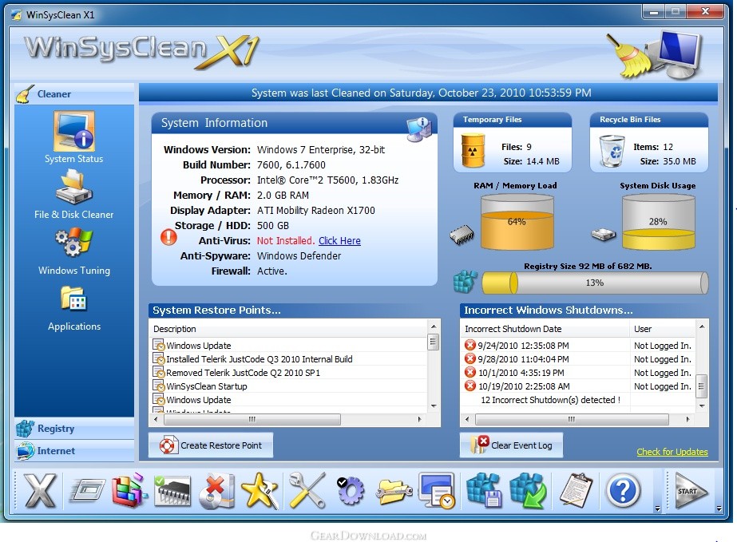Open toolbar overflow arrow beside help icon
The height and width of the screenshot is (542, 737).
(656, 508)
